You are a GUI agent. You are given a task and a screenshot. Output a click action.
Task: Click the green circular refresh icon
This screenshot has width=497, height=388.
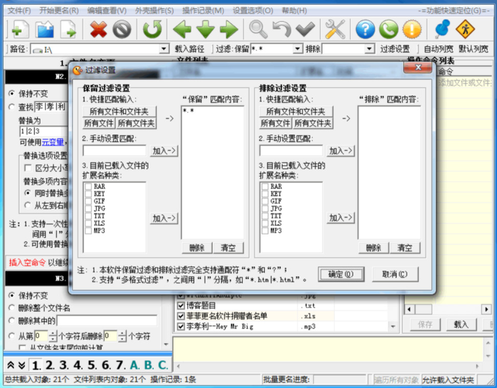pyautogui.click(x=152, y=29)
